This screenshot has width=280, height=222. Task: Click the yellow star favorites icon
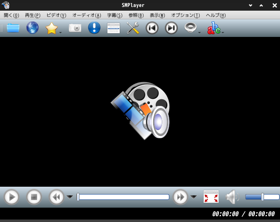coord(52,28)
